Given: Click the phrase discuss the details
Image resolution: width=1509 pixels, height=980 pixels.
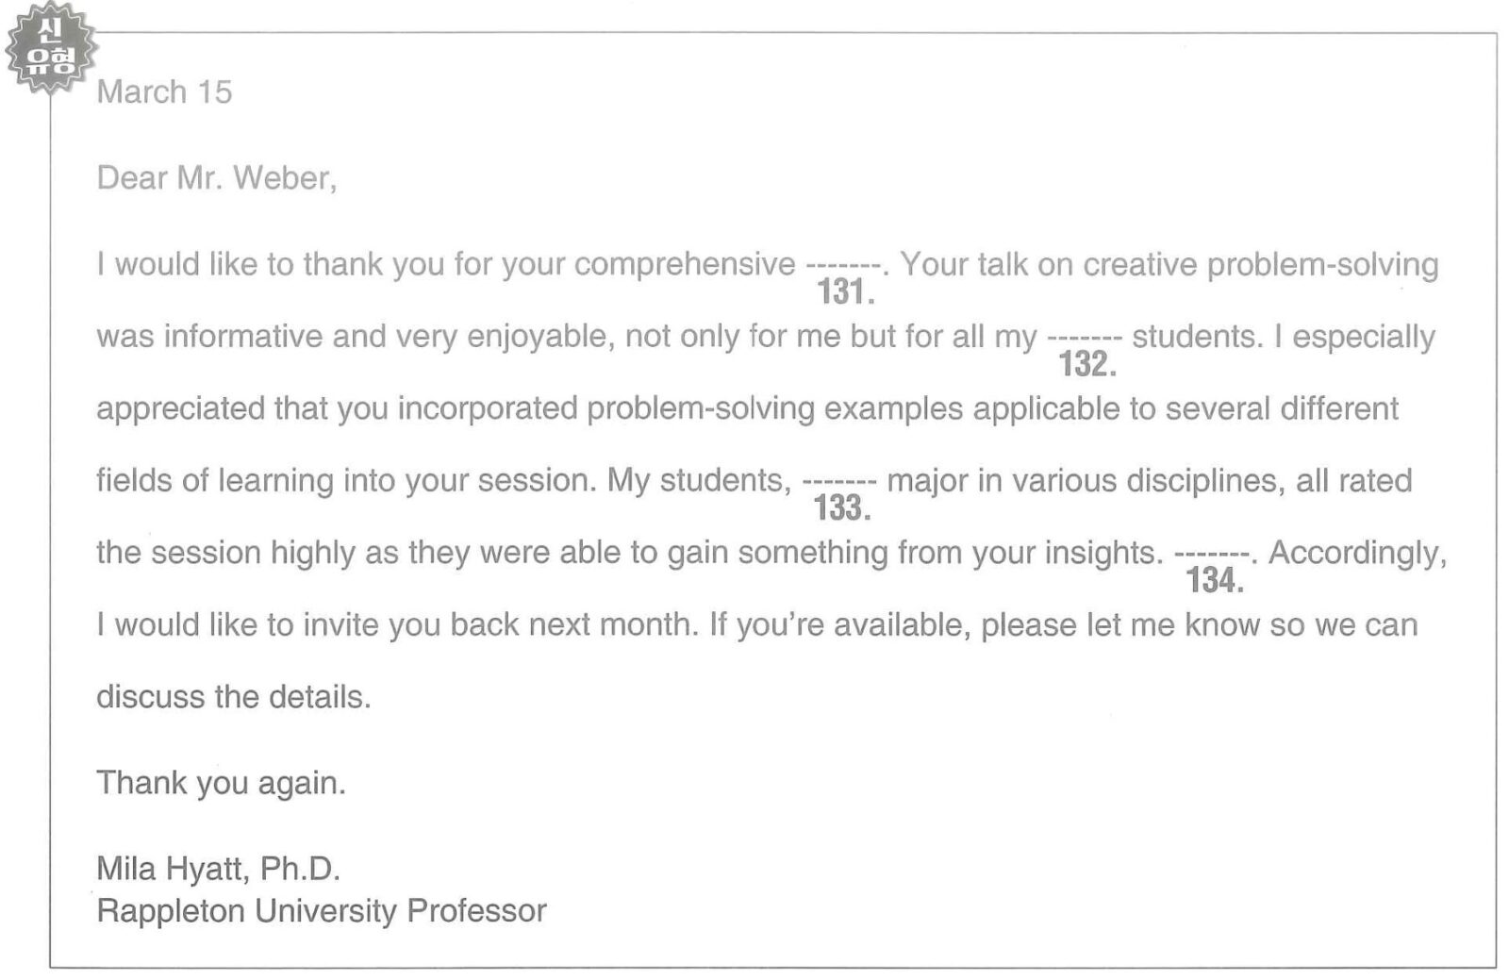Looking at the screenshot, I should click(x=234, y=697).
